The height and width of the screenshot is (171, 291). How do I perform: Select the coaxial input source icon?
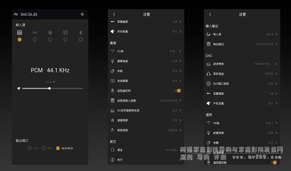50,33
